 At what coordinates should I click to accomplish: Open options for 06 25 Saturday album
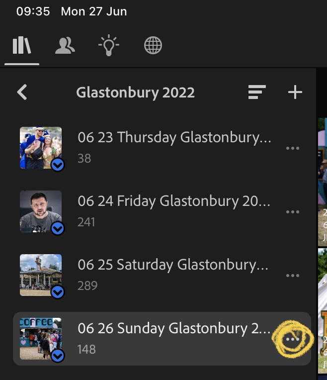(x=293, y=276)
